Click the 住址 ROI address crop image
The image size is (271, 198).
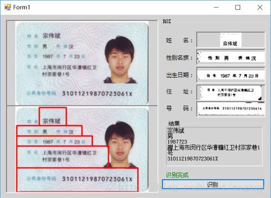(x=231, y=92)
